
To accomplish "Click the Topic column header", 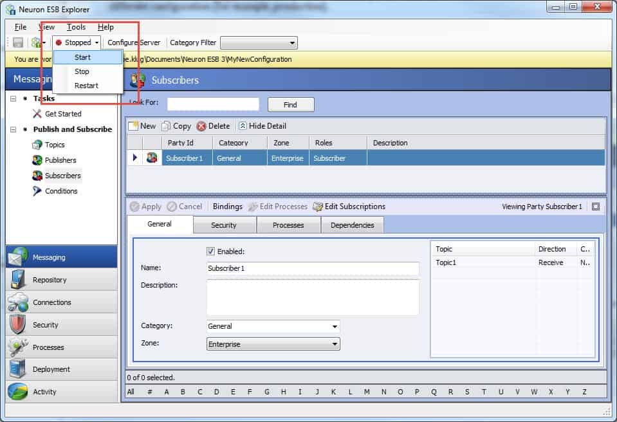I will click(x=483, y=250).
